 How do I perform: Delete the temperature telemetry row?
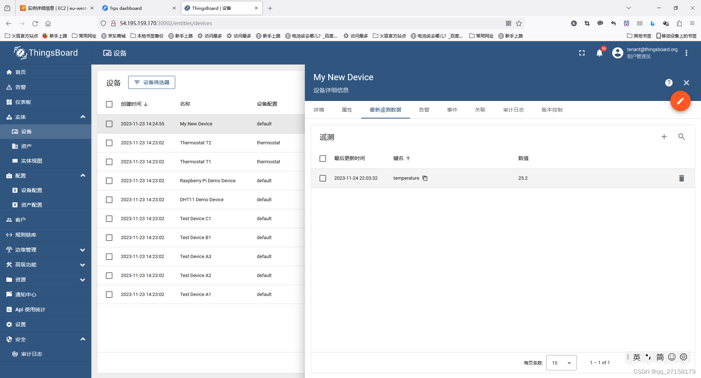[681, 178]
